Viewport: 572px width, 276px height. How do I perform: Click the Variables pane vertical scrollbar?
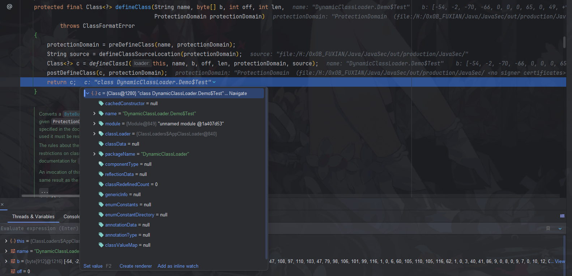(564, 256)
